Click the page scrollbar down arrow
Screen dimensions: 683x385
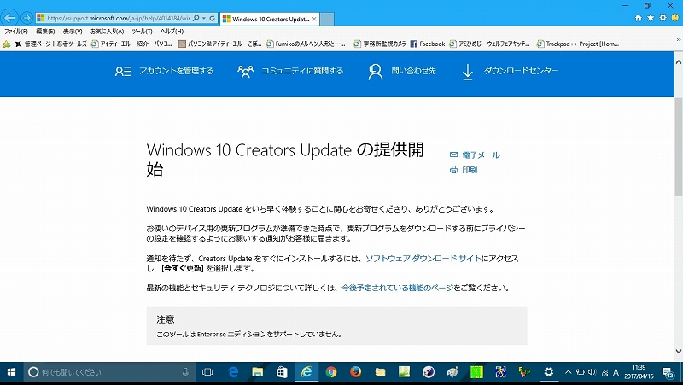pyautogui.click(x=679, y=351)
